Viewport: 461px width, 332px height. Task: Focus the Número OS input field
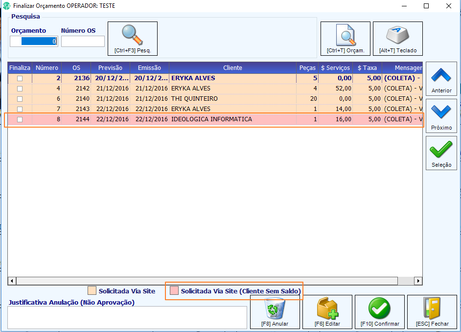pyautogui.click(x=83, y=42)
